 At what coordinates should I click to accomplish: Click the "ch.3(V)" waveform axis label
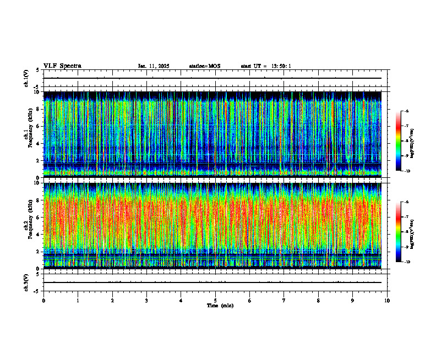pos(26,282)
